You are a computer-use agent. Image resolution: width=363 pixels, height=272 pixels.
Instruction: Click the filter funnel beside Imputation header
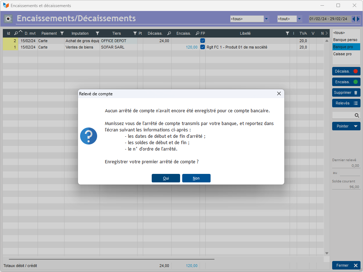97,33
